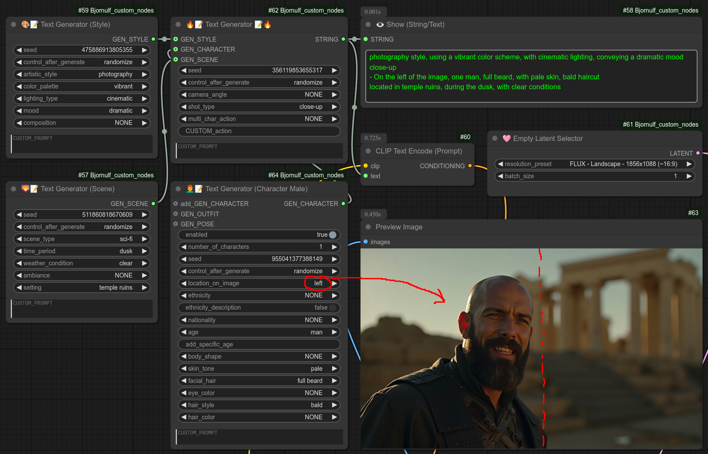Click the CONDITIONING output connector
The image size is (708, 454).
pos(470,166)
